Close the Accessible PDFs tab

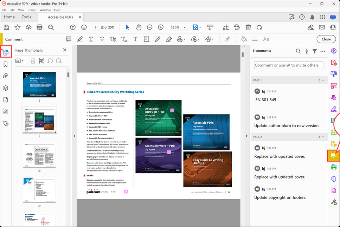point(80,17)
